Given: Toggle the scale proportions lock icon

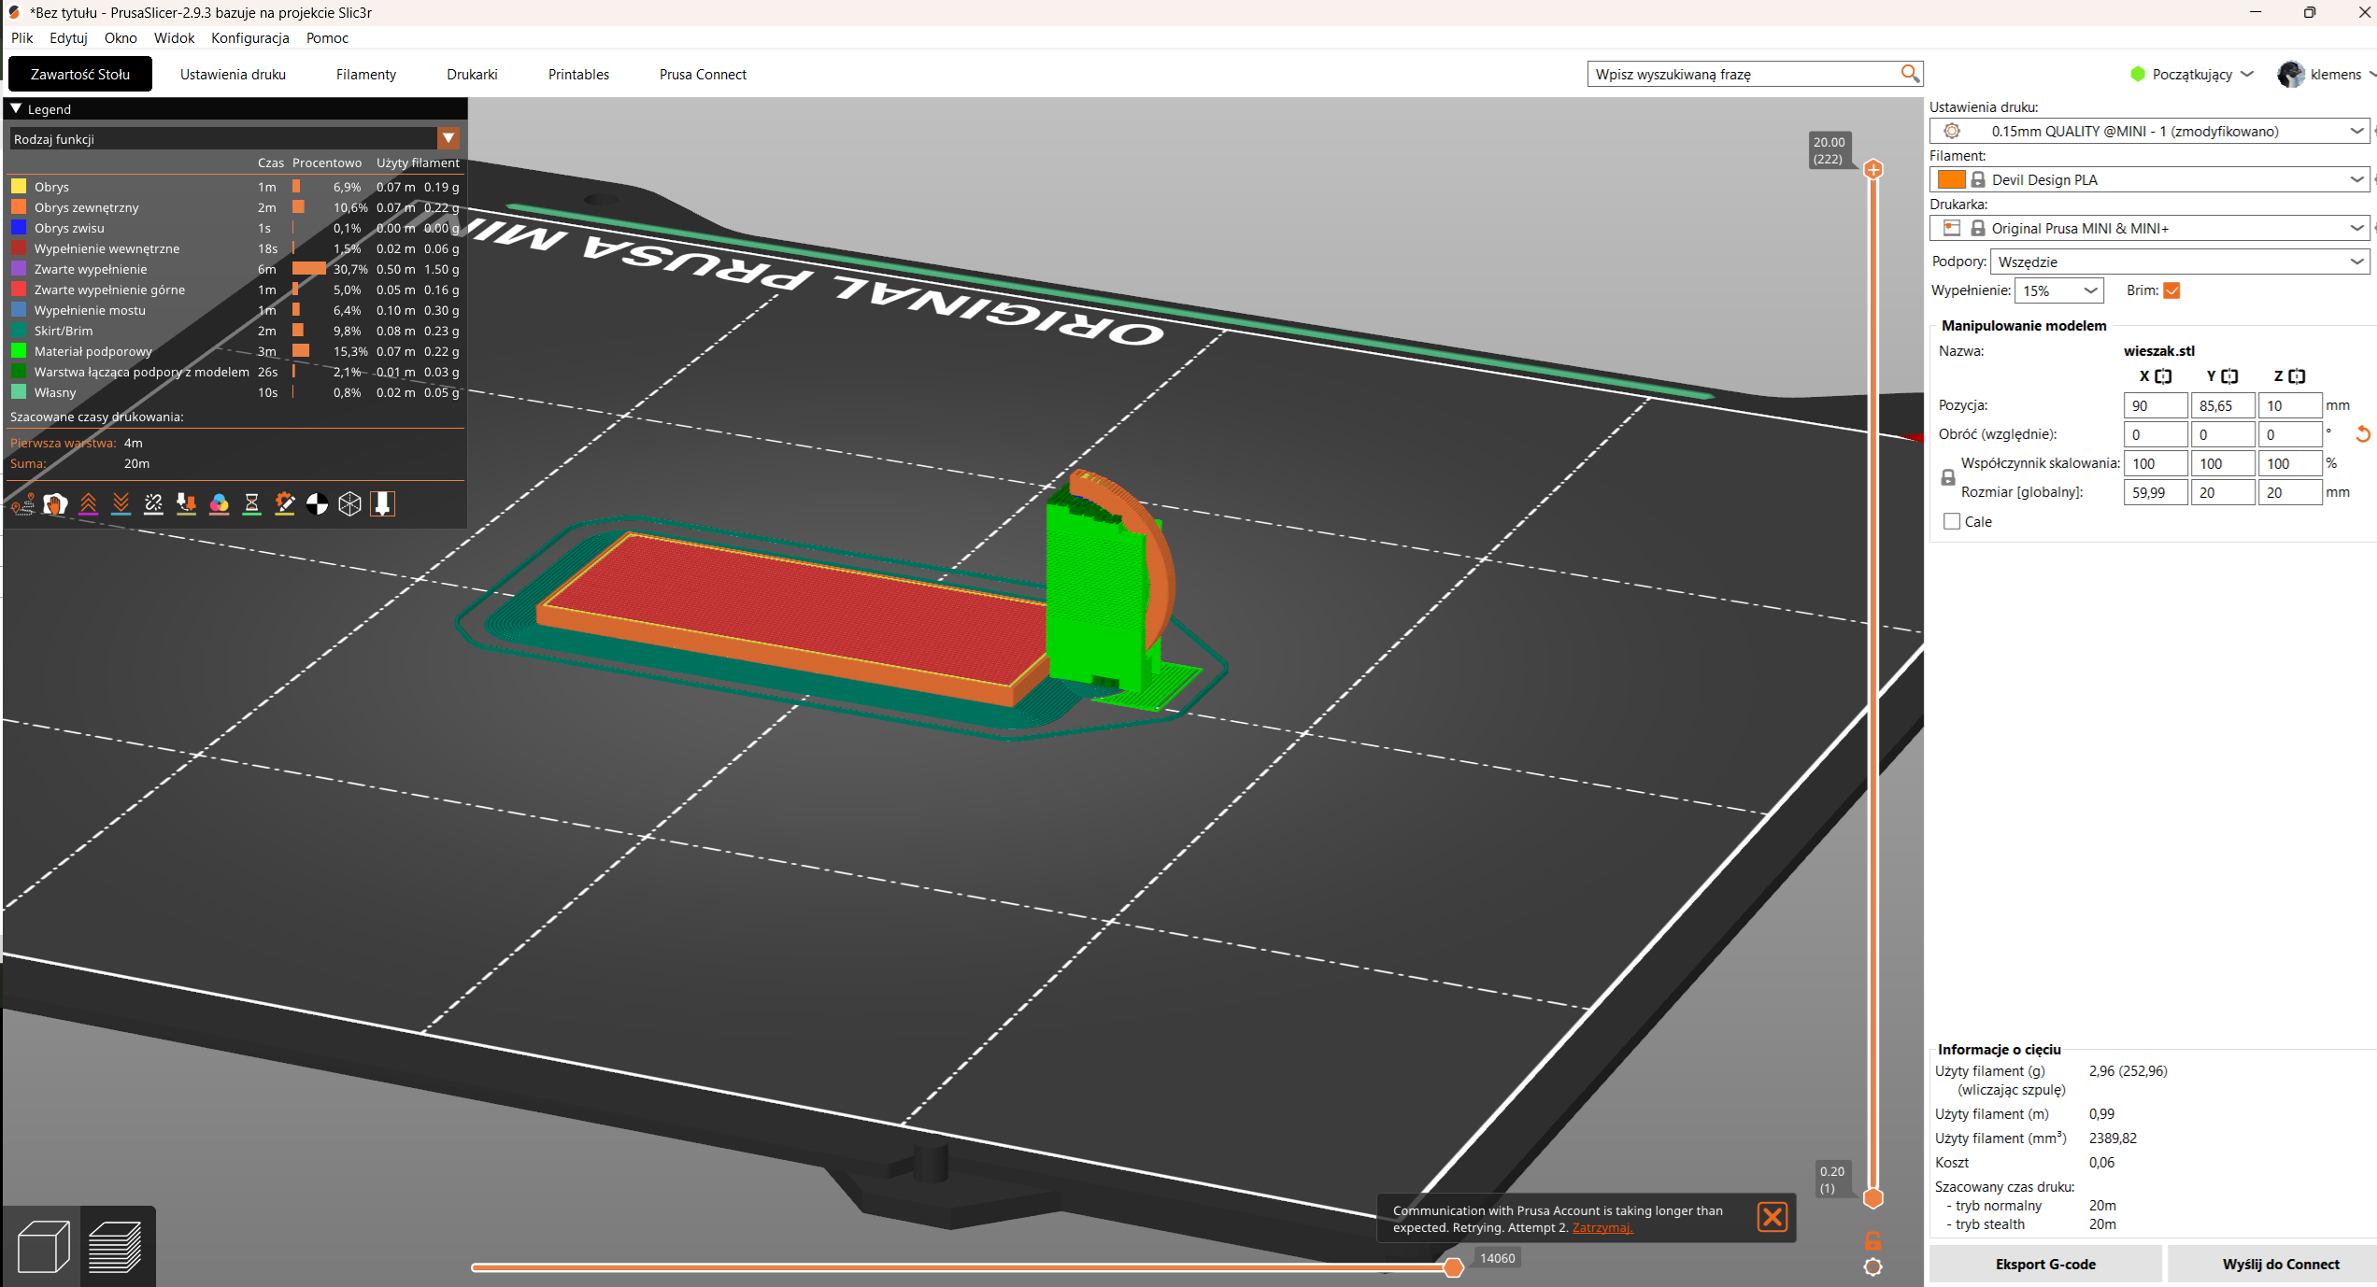Looking at the screenshot, I should click(1948, 477).
